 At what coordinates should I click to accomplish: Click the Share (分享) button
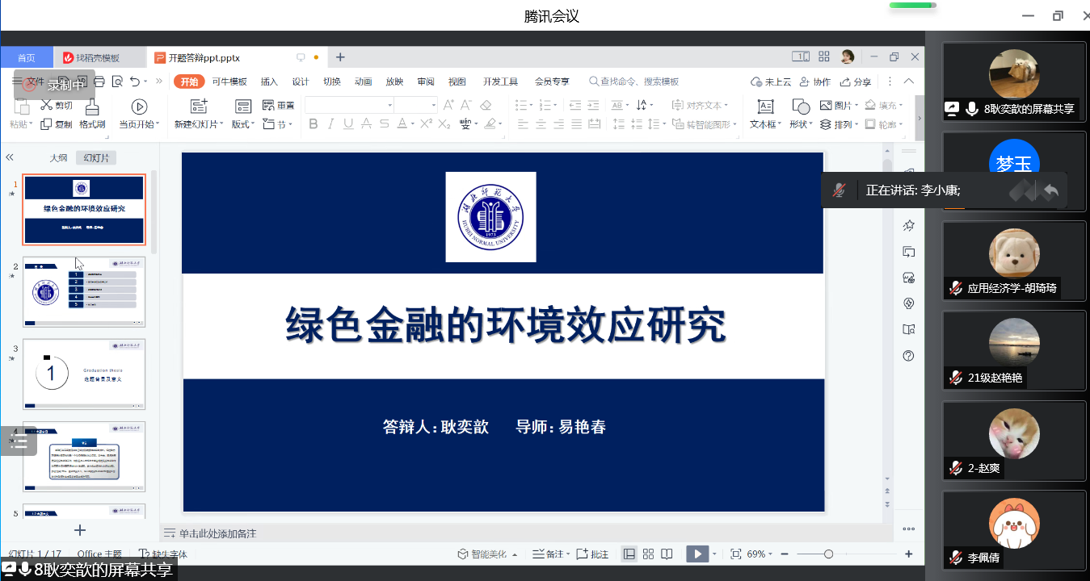click(856, 82)
